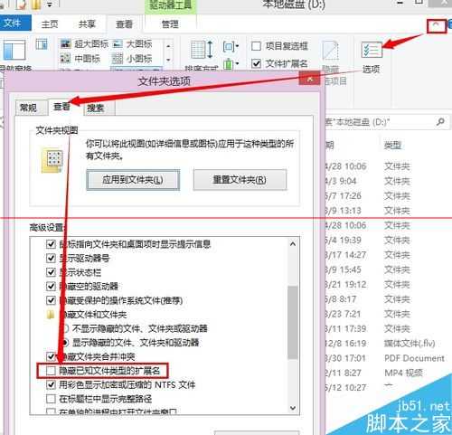Screen dimensions: 452x435
Task: Click the search magnifier icon in Explorer
Action: (440, 122)
